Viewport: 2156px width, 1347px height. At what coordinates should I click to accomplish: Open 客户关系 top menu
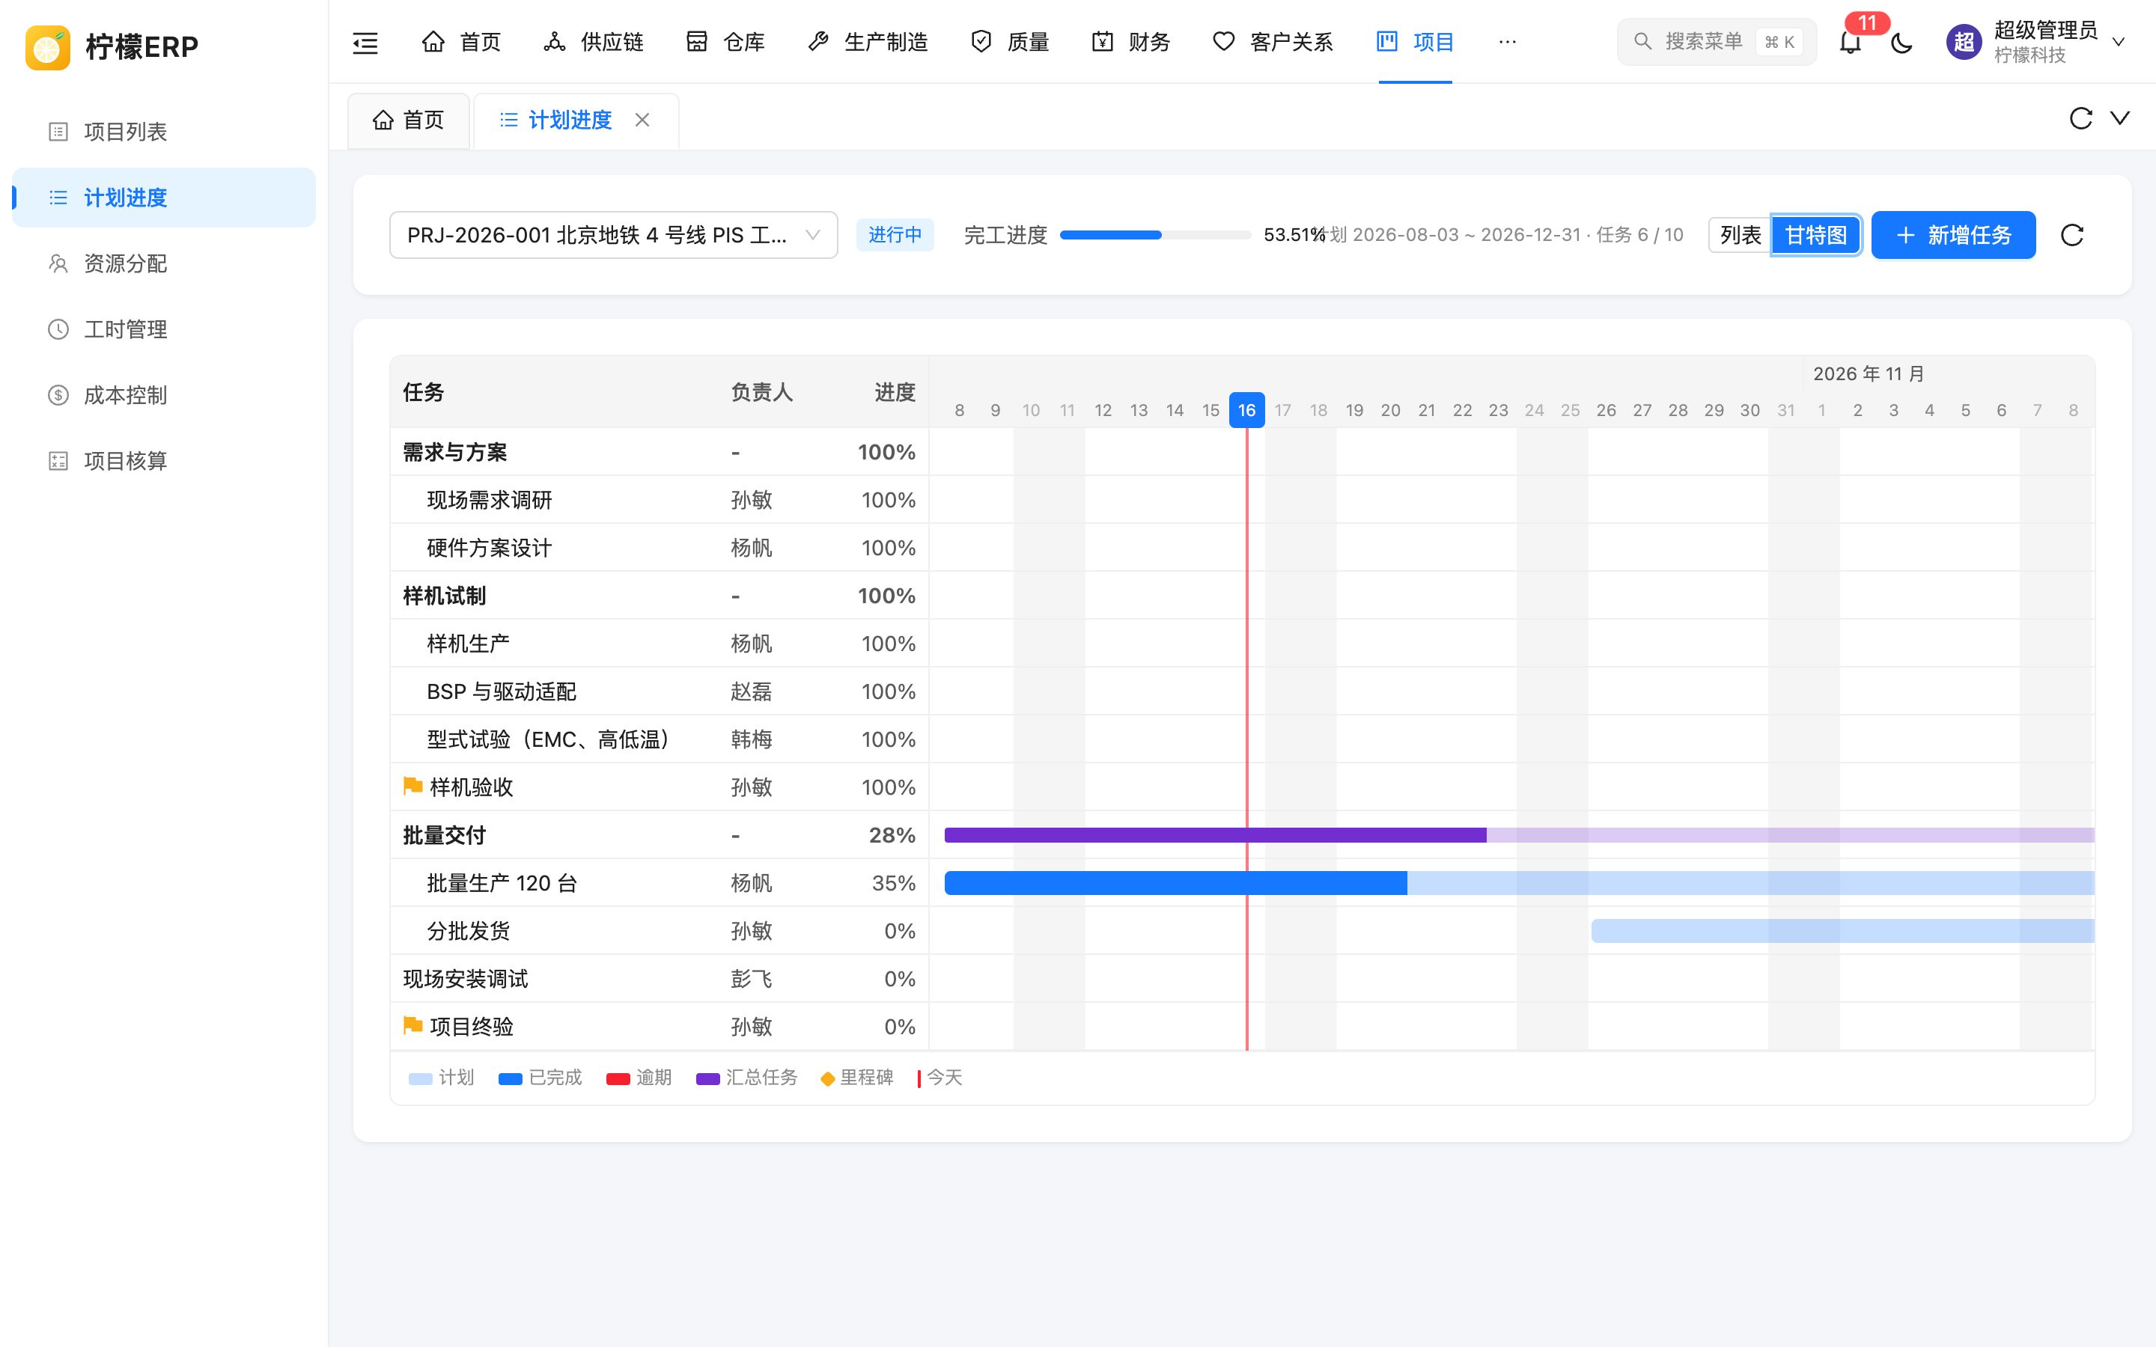1272,42
